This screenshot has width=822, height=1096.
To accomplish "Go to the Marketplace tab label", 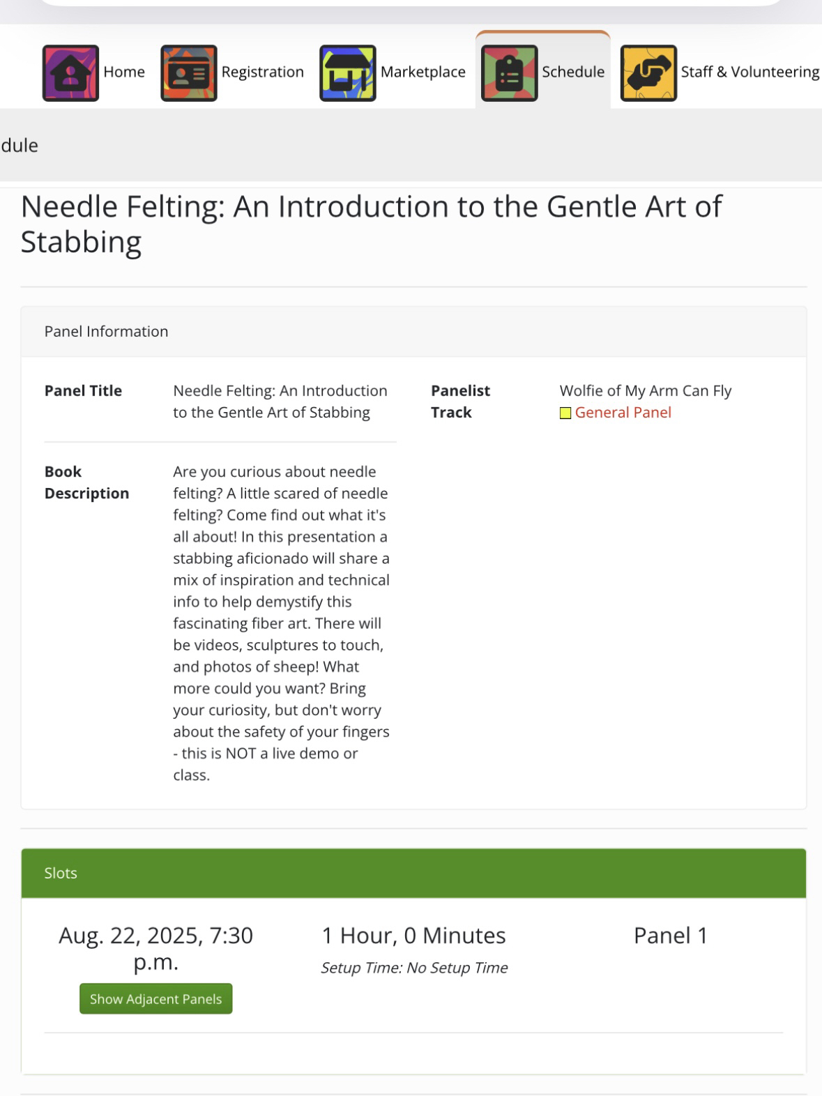I will click(423, 72).
